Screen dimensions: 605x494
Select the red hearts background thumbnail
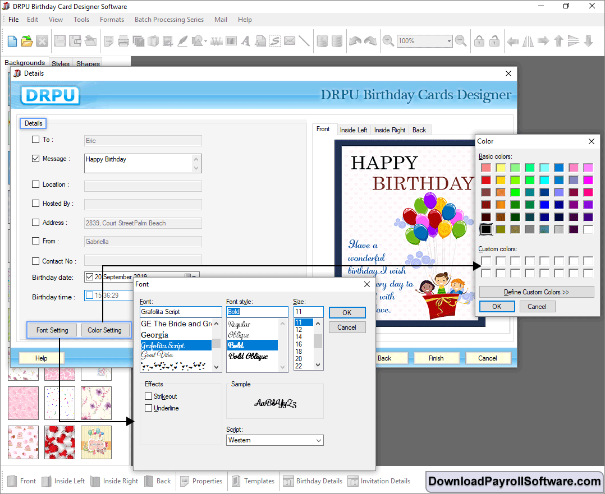coord(60,442)
